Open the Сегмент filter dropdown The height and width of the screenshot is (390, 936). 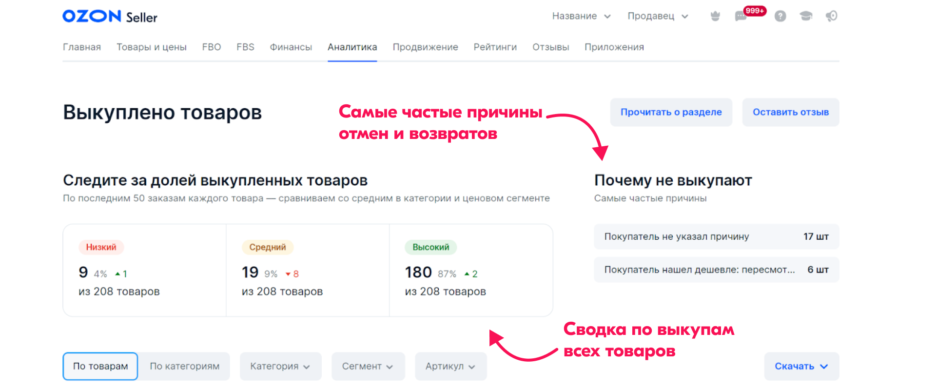[368, 366]
